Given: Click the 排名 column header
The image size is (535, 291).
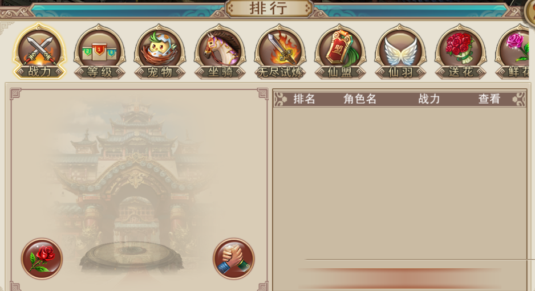Looking at the screenshot, I should tap(305, 99).
